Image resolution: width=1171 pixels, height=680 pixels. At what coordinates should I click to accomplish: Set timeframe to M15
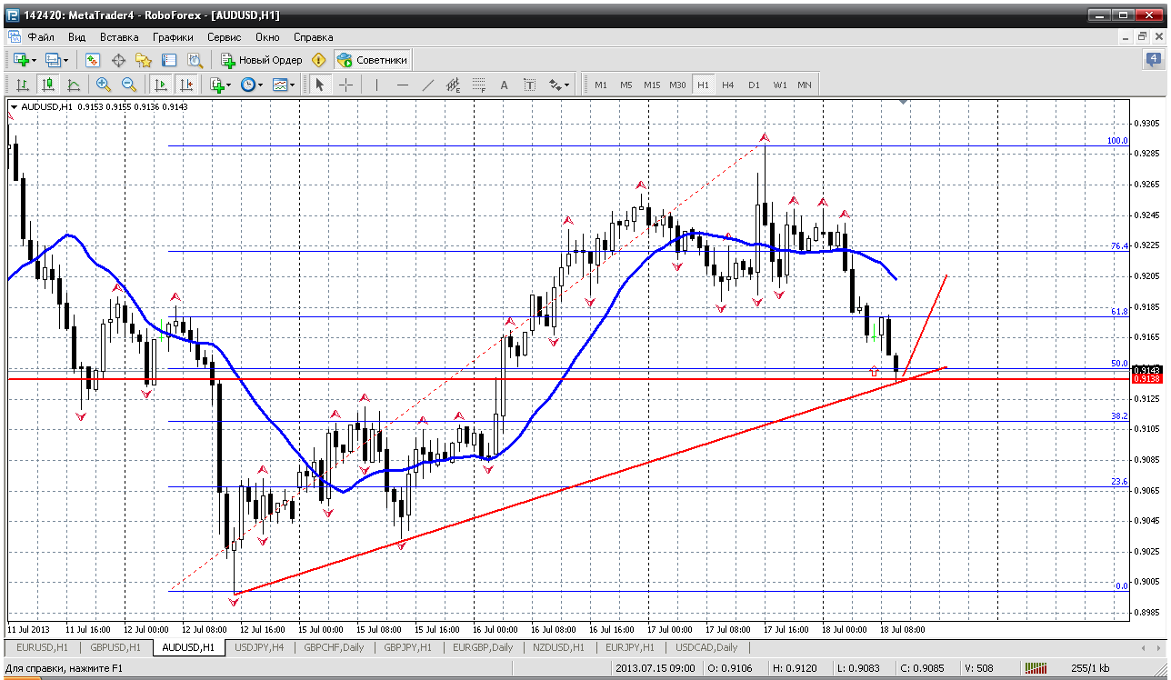(652, 85)
